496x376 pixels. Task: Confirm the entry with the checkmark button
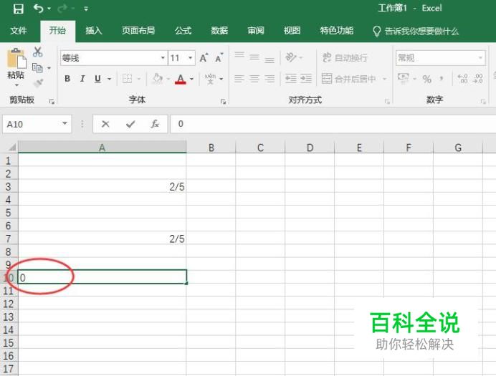[x=130, y=124]
